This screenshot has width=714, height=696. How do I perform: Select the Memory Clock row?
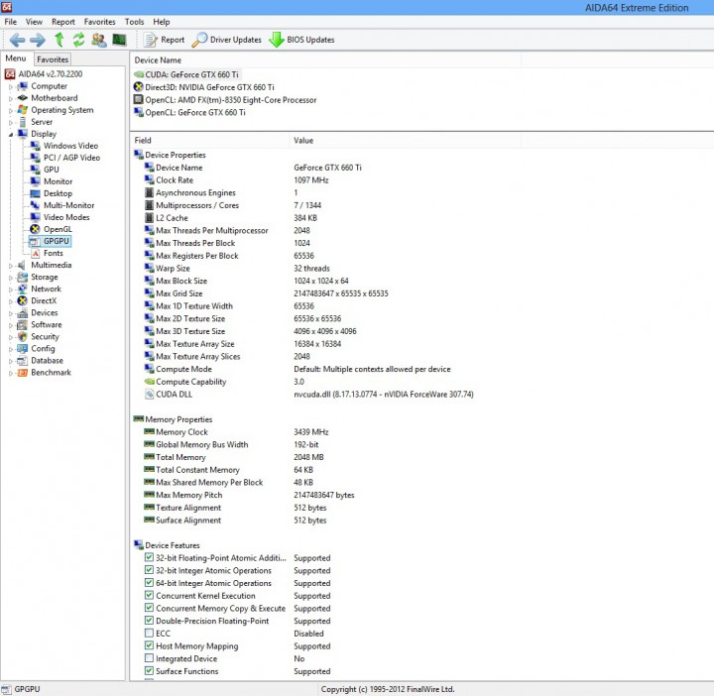[x=236, y=431]
